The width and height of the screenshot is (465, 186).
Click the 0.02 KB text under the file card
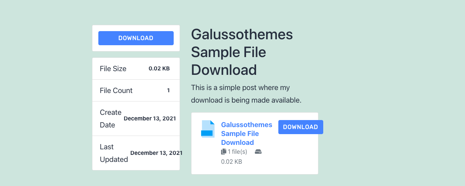[232, 162]
